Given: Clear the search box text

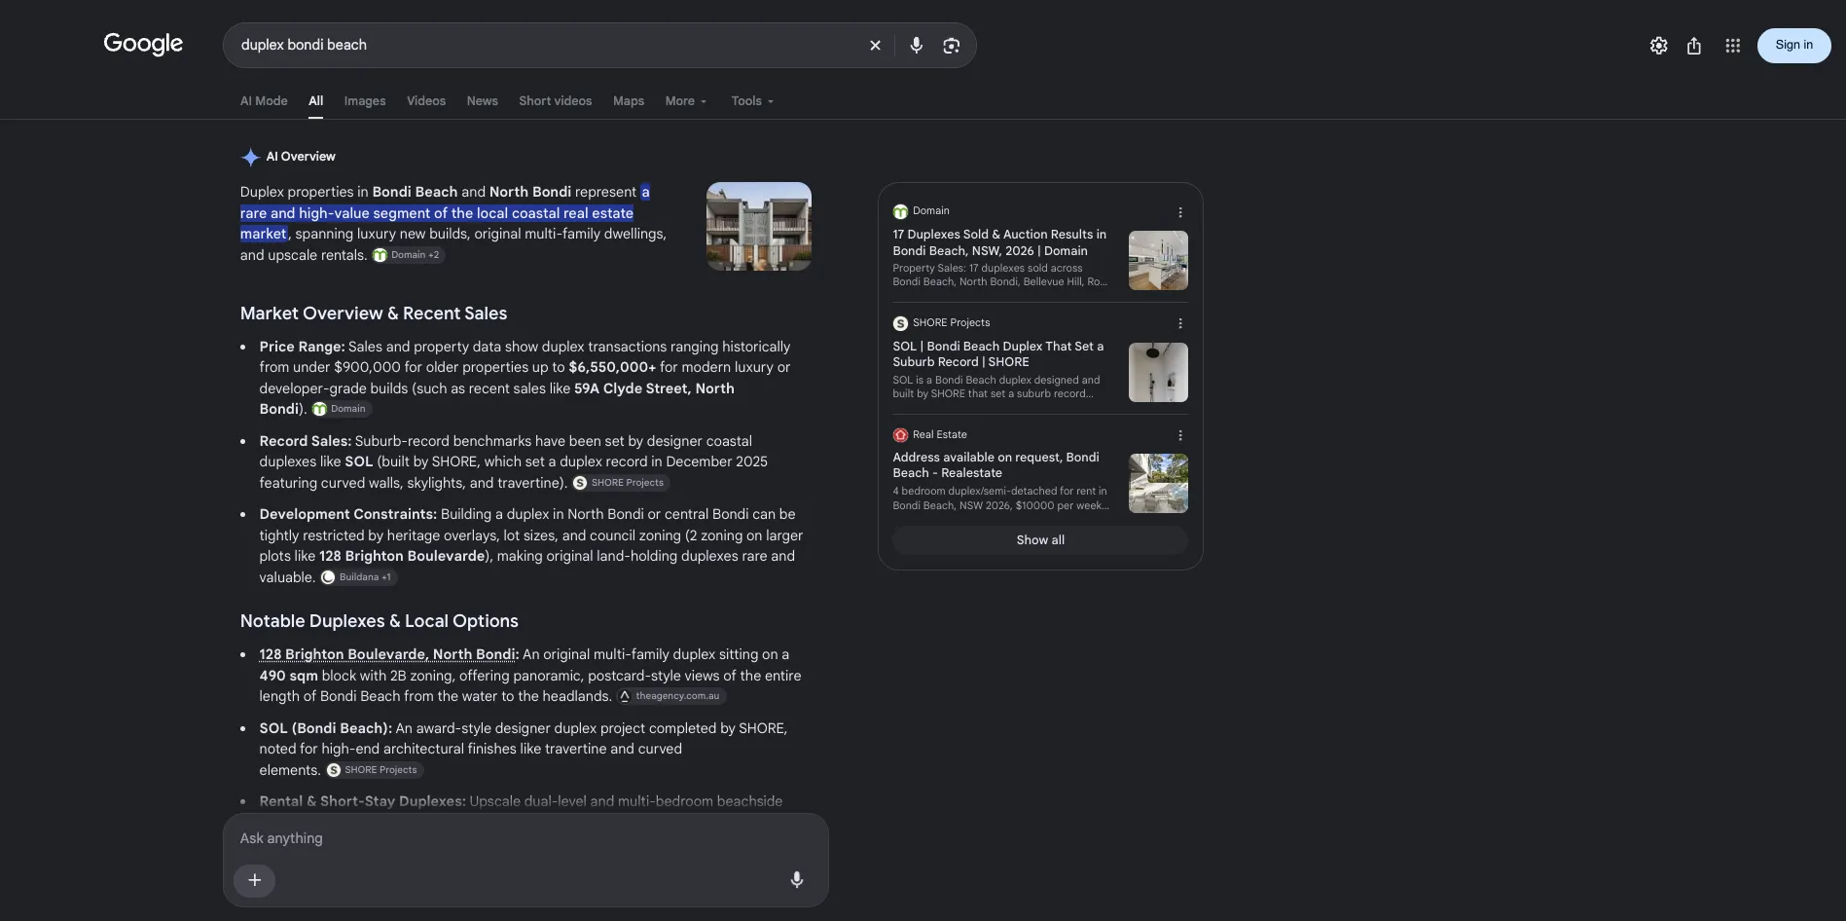Looking at the screenshot, I should pyautogui.click(x=875, y=46).
